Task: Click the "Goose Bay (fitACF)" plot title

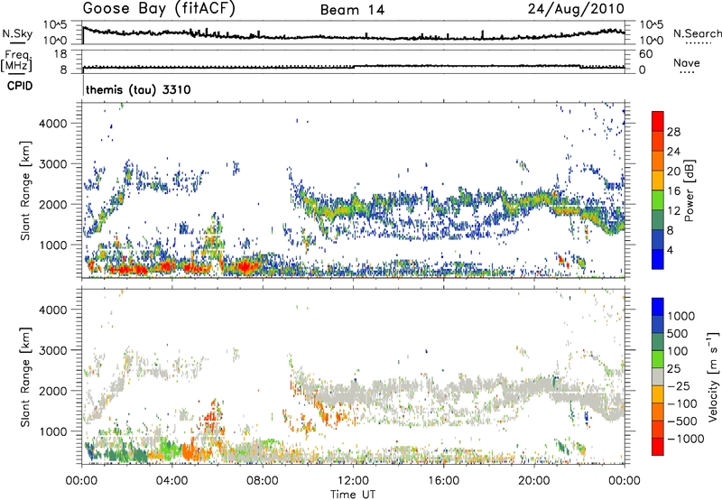Action: (x=159, y=9)
